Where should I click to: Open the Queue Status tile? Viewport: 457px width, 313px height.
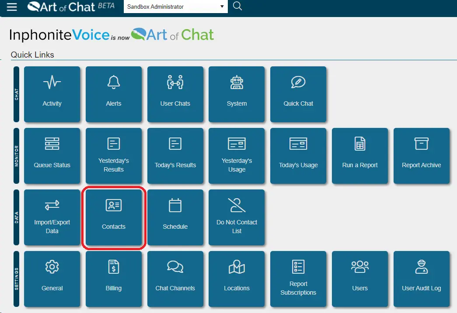coord(52,156)
